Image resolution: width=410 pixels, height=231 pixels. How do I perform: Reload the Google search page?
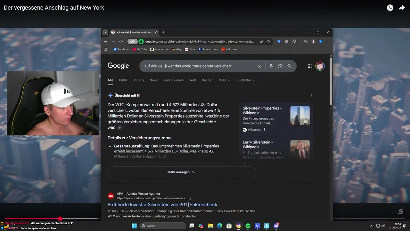pos(121,41)
